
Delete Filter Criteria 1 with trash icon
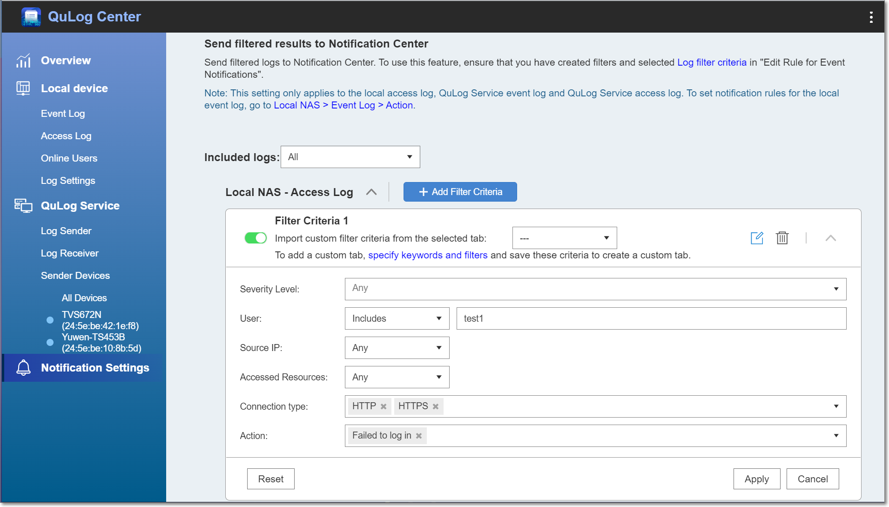click(782, 238)
